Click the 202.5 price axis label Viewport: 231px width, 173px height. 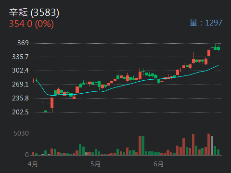point(20,112)
